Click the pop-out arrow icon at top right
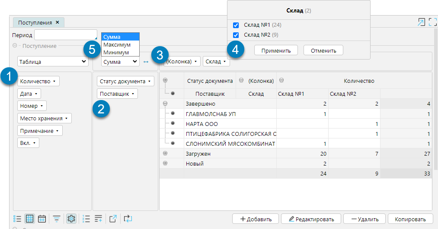 (421, 22)
